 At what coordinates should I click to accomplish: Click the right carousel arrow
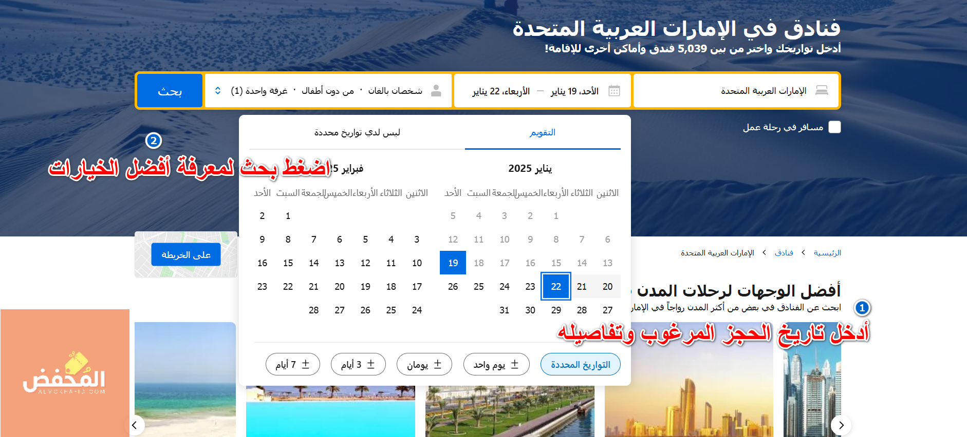click(x=841, y=425)
